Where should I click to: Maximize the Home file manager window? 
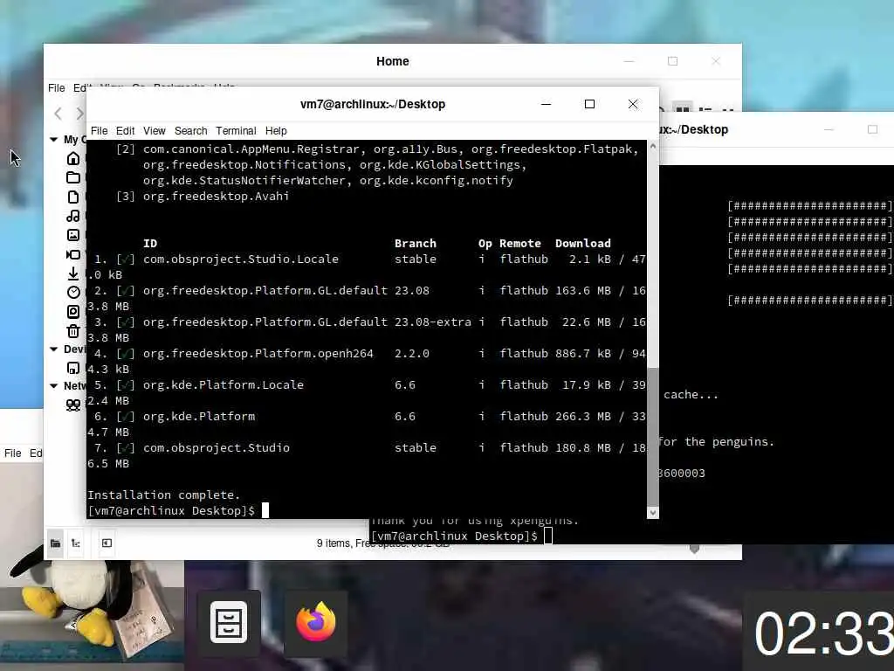(x=673, y=61)
